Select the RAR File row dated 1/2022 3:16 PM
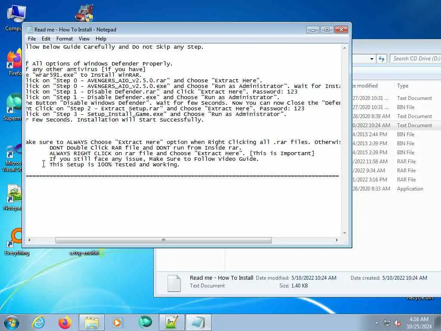 coord(397,180)
